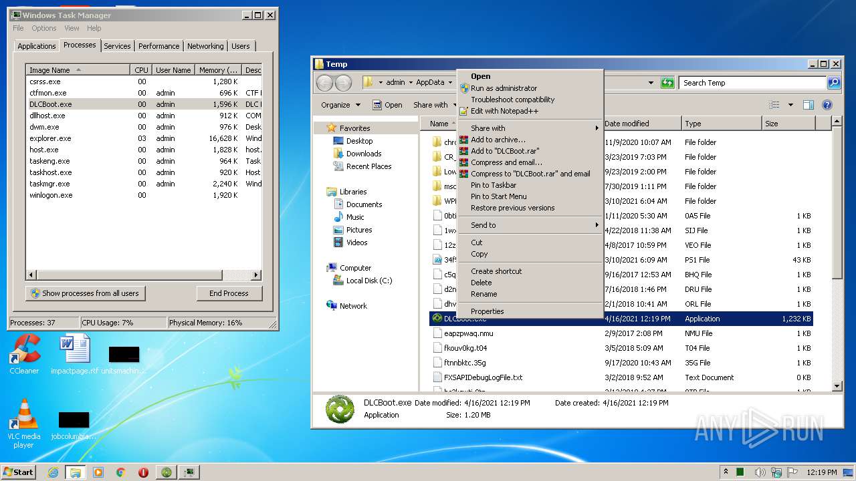Select explorer.exe process row
856x481 pixels.
pos(144,138)
